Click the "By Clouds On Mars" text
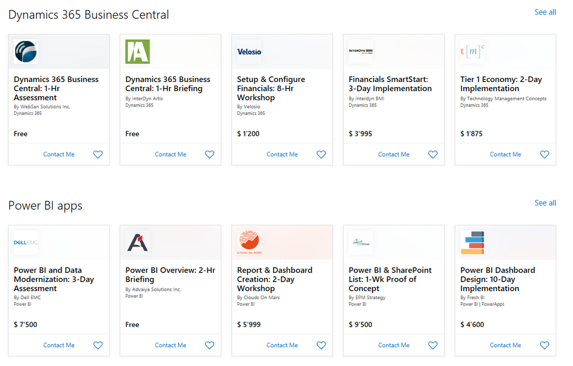The image size is (573, 366). pos(258,297)
